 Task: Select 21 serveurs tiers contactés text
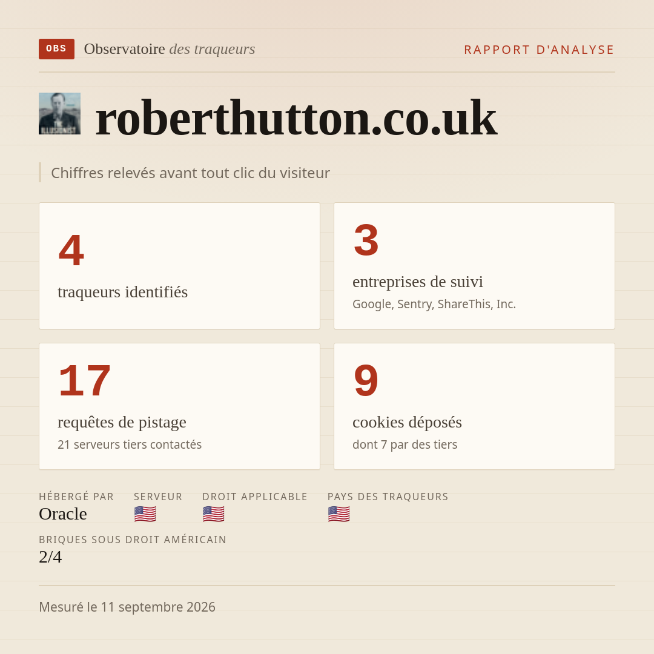coord(130,444)
